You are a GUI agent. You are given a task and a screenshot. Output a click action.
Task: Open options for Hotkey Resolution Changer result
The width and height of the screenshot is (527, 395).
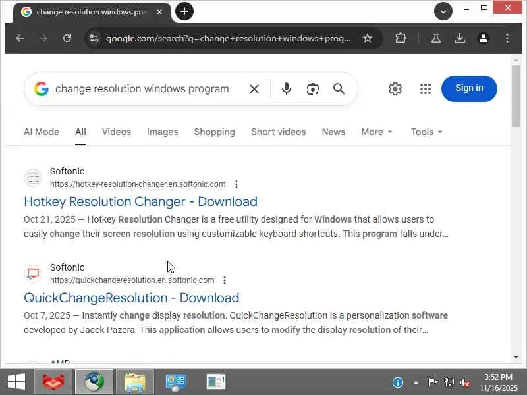click(x=236, y=184)
